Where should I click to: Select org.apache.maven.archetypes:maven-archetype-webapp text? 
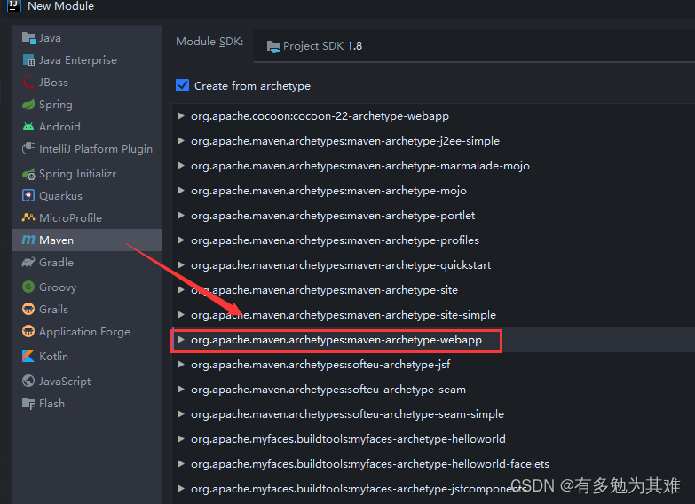[336, 340]
